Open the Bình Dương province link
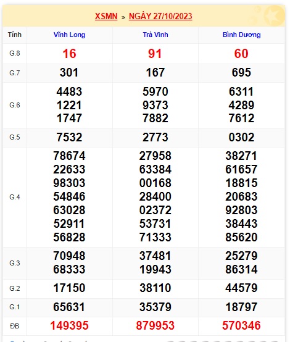 tap(242, 35)
